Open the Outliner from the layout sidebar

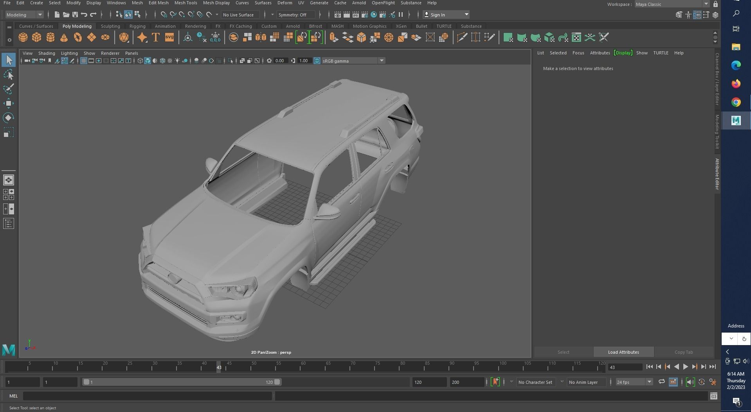[9, 224]
